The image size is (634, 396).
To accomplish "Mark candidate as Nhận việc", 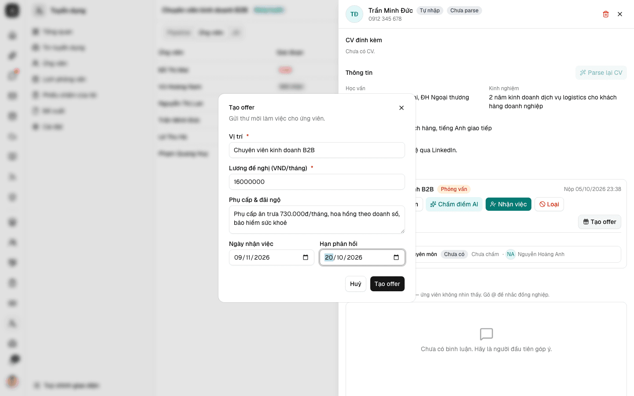I will (509, 204).
